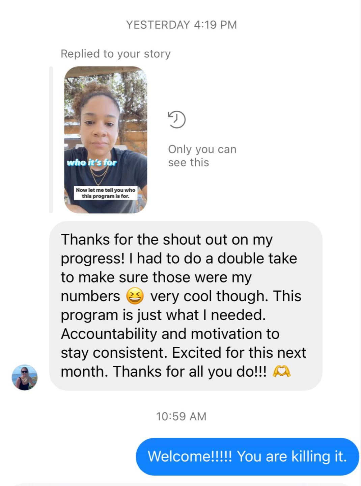The height and width of the screenshot is (486, 361).
Task: Select the blue 'Welcome!!!!! You are killing it.' bubble
Action: click(x=247, y=456)
